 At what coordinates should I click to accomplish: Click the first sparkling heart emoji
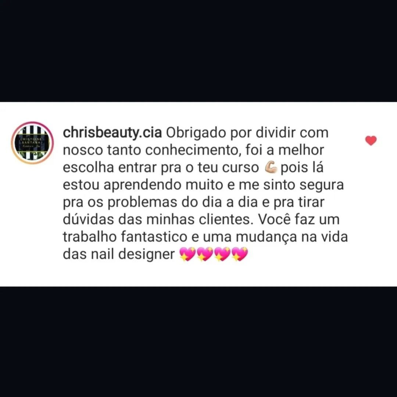coord(187,254)
